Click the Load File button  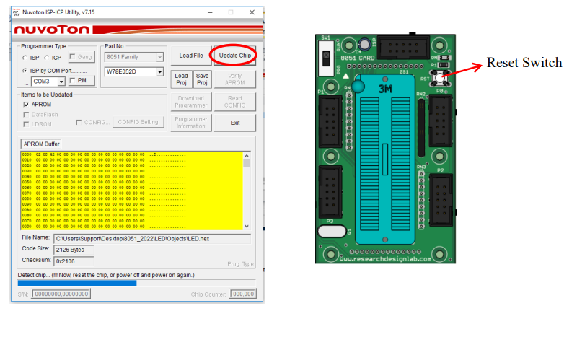[x=190, y=56]
